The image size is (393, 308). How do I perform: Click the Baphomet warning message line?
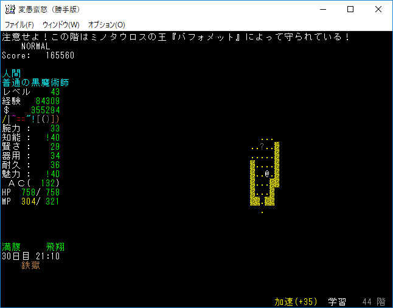click(x=176, y=37)
